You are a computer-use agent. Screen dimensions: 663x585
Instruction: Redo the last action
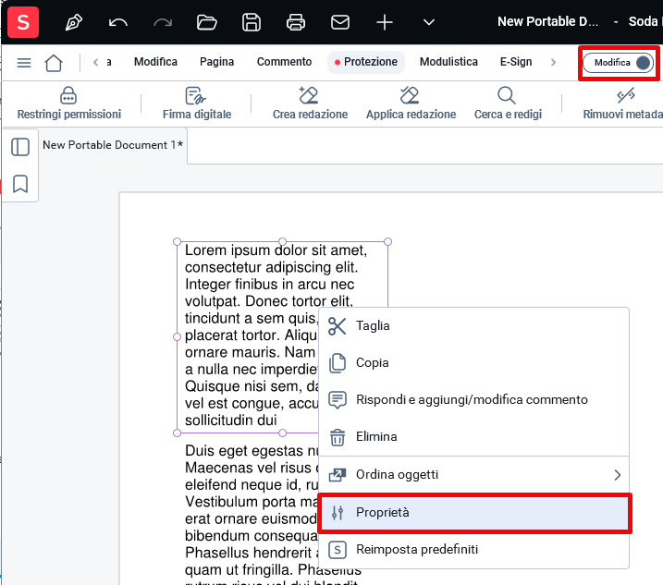tap(163, 22)
